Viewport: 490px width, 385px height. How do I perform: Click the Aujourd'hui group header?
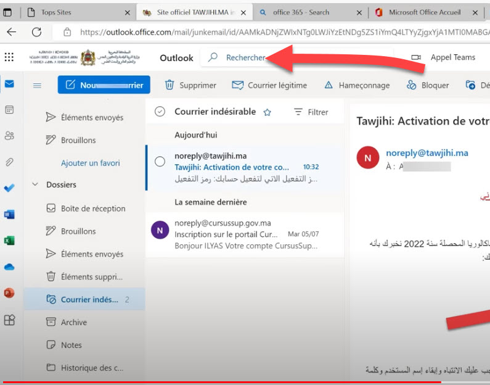pyautogui.click(x=196, y=135)
